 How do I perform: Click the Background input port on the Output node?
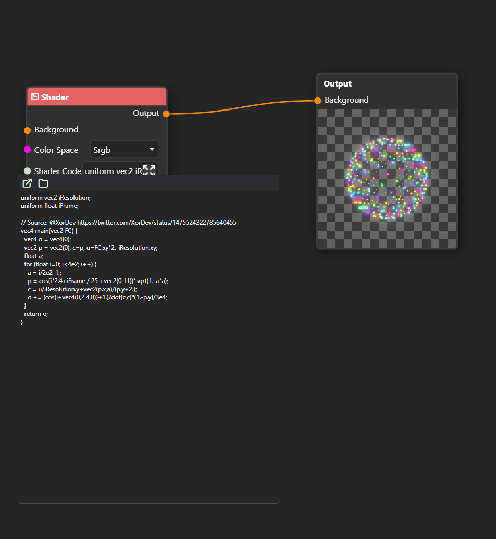tap(318, 101)
